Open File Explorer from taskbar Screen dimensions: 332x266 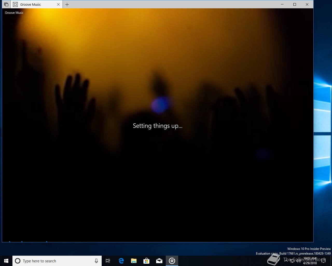tap(134, 261)
